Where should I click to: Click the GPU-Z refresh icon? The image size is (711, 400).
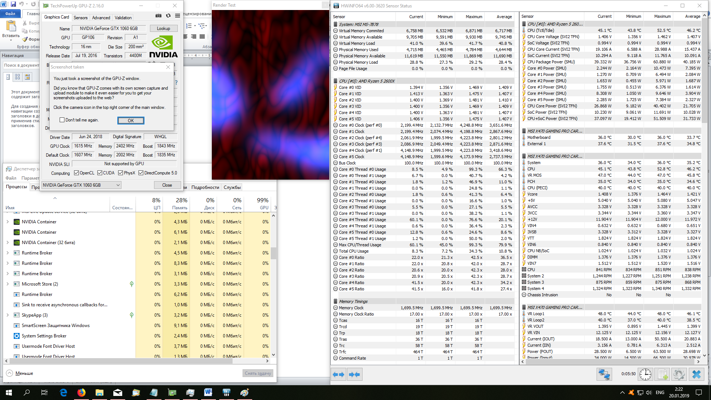point(168,16)
